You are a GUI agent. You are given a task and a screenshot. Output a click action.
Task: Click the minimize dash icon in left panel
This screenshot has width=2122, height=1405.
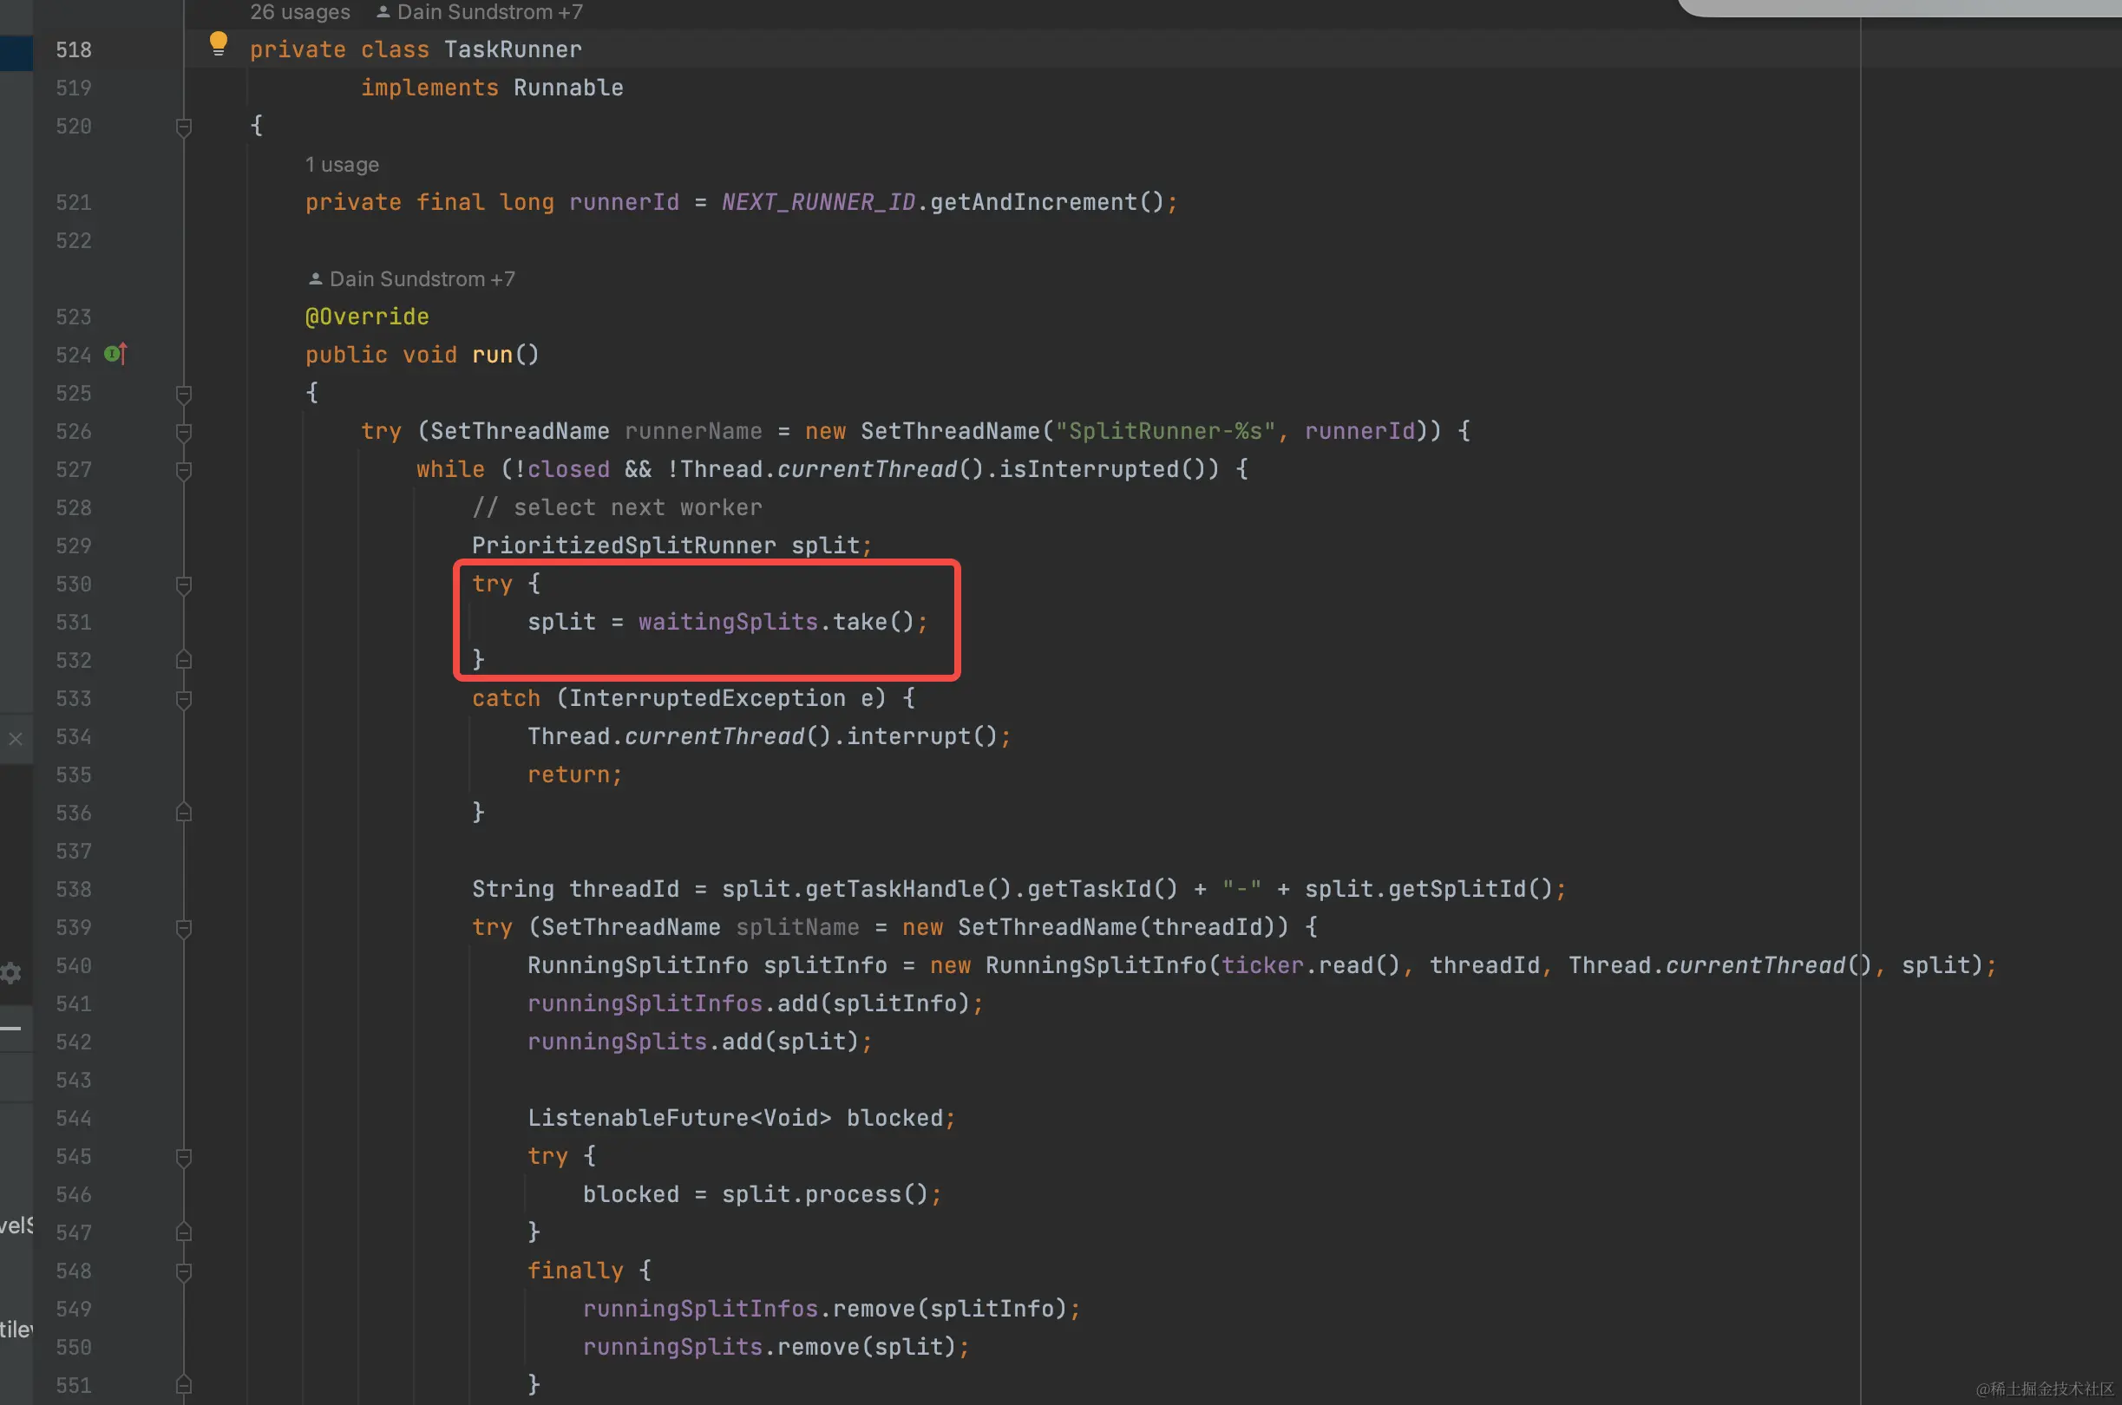click(10, 1028)
